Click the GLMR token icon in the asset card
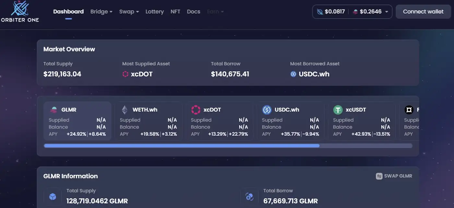This screenshot has width=454, height=208. coord(54,110)
